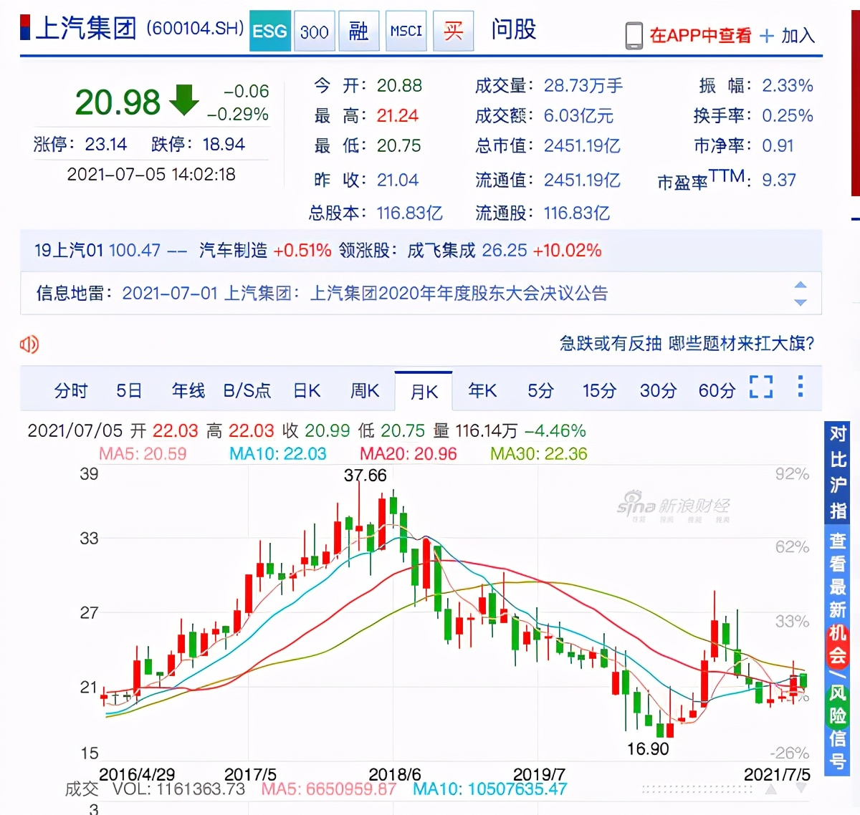The image size is (860, 815).
Task: Select the 月K chart tab
Action: [424, 392]
